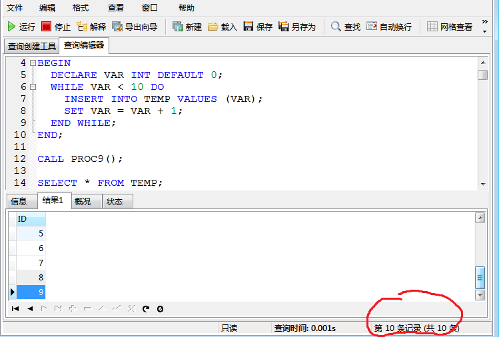
Task: Click the 只读 status bar entry
Action: point(229,328)
